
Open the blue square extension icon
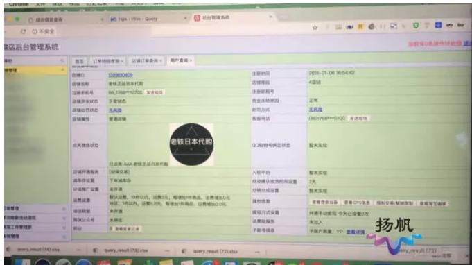tap(438, 25)
